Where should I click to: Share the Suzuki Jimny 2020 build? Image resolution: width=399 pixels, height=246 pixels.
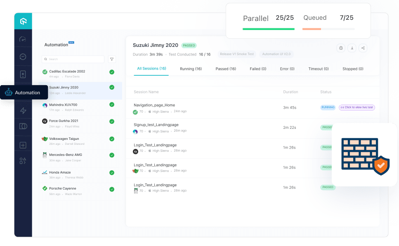coord(363,48)
